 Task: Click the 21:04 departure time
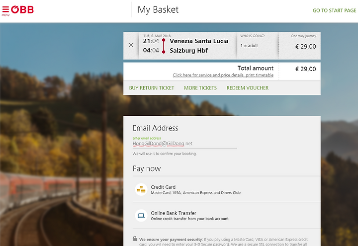151,41
